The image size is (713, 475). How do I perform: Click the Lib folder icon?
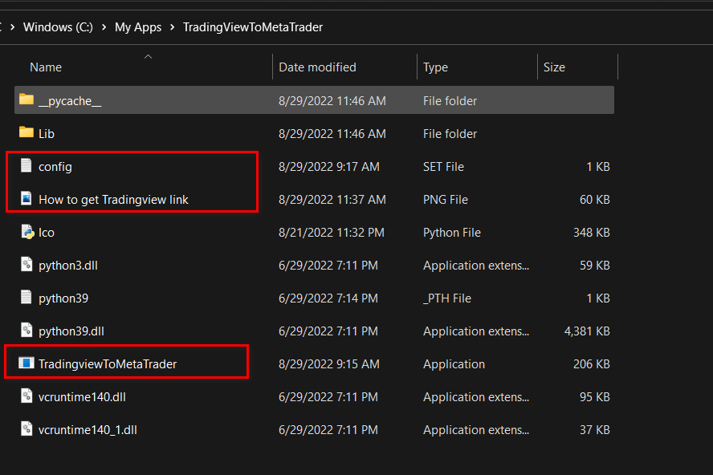pos(26,133)
